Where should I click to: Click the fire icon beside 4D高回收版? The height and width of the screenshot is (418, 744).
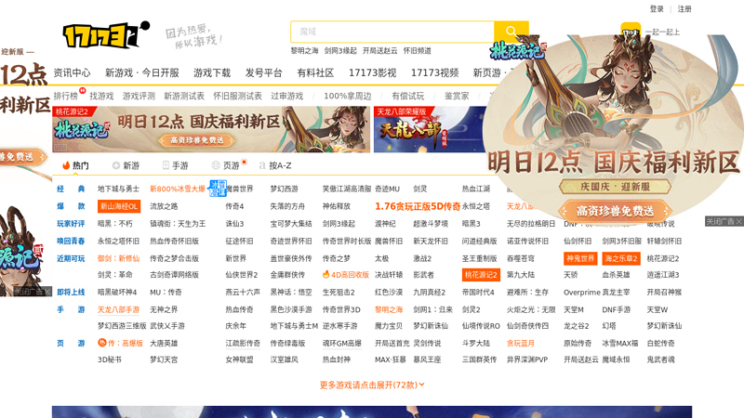pyautogui.click(x=326, y=274)
